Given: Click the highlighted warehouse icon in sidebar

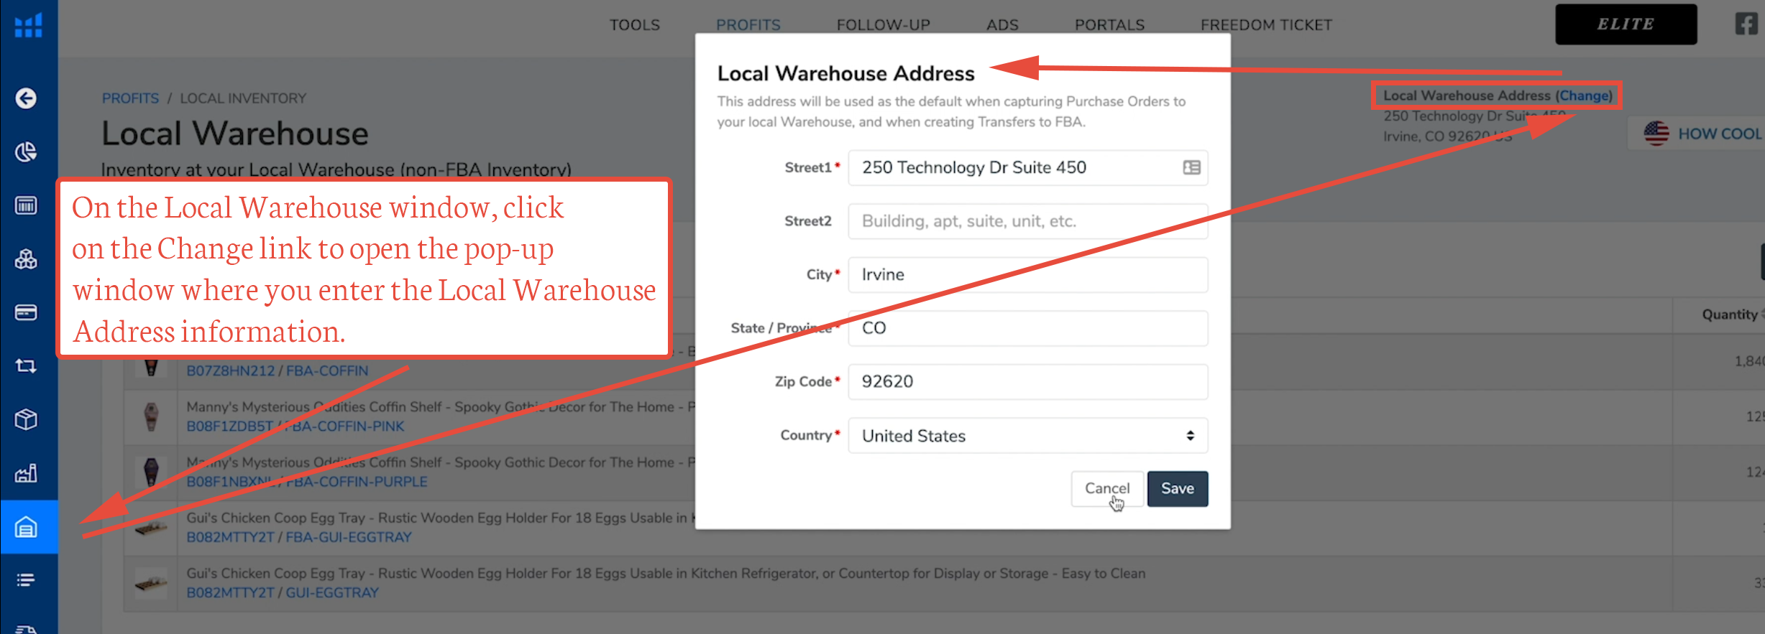Looking at the screenshot, I should pyautogui.click(x=27, y=528).
